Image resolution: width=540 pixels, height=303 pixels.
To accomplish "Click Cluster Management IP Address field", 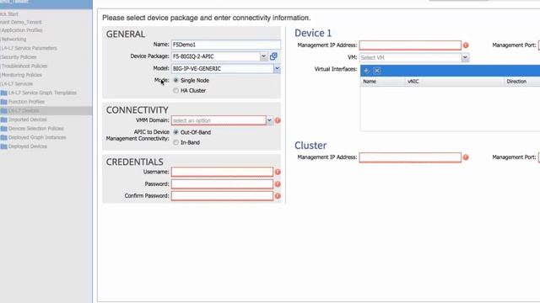I will (x=410, y=157).
